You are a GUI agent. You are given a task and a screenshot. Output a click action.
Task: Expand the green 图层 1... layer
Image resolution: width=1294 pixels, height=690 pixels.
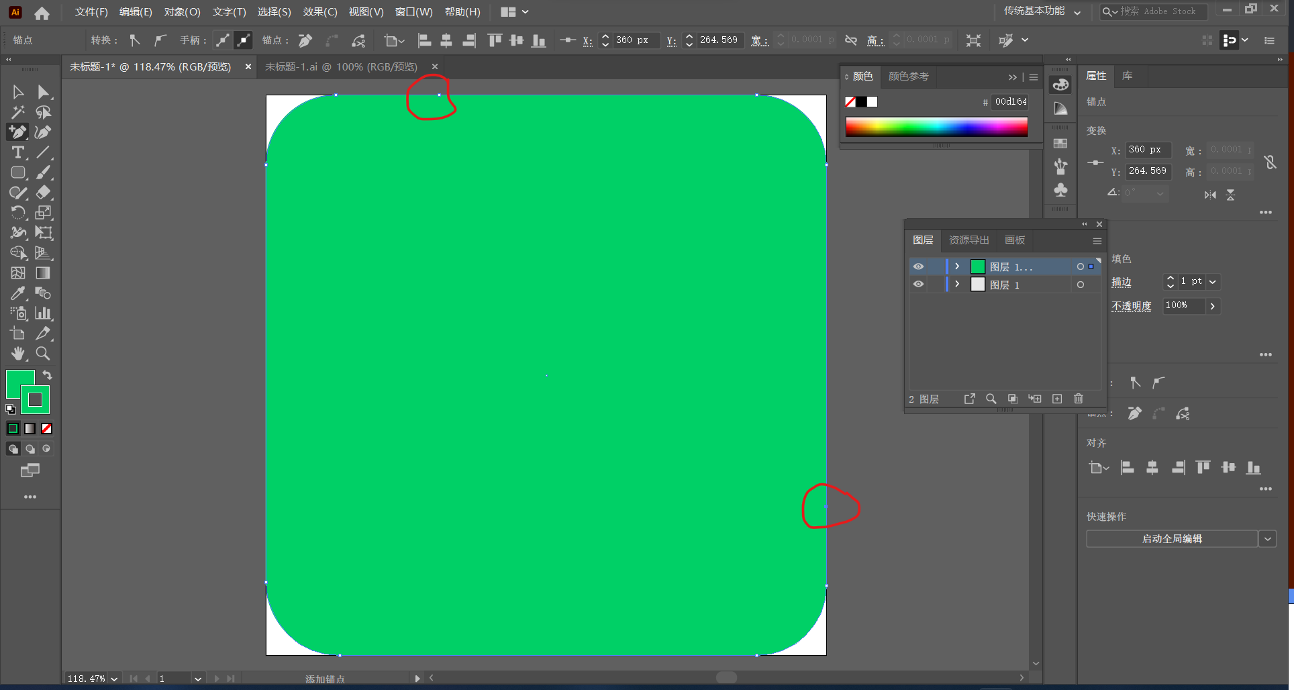click(957, 266)
